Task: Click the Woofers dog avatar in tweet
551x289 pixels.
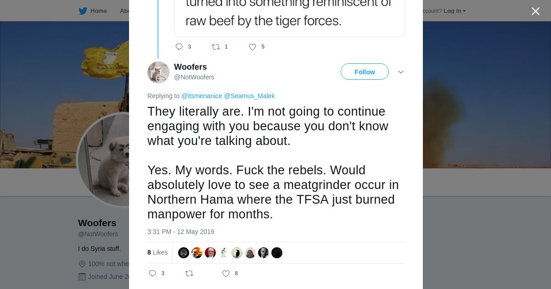Action: tap(158, 72)
